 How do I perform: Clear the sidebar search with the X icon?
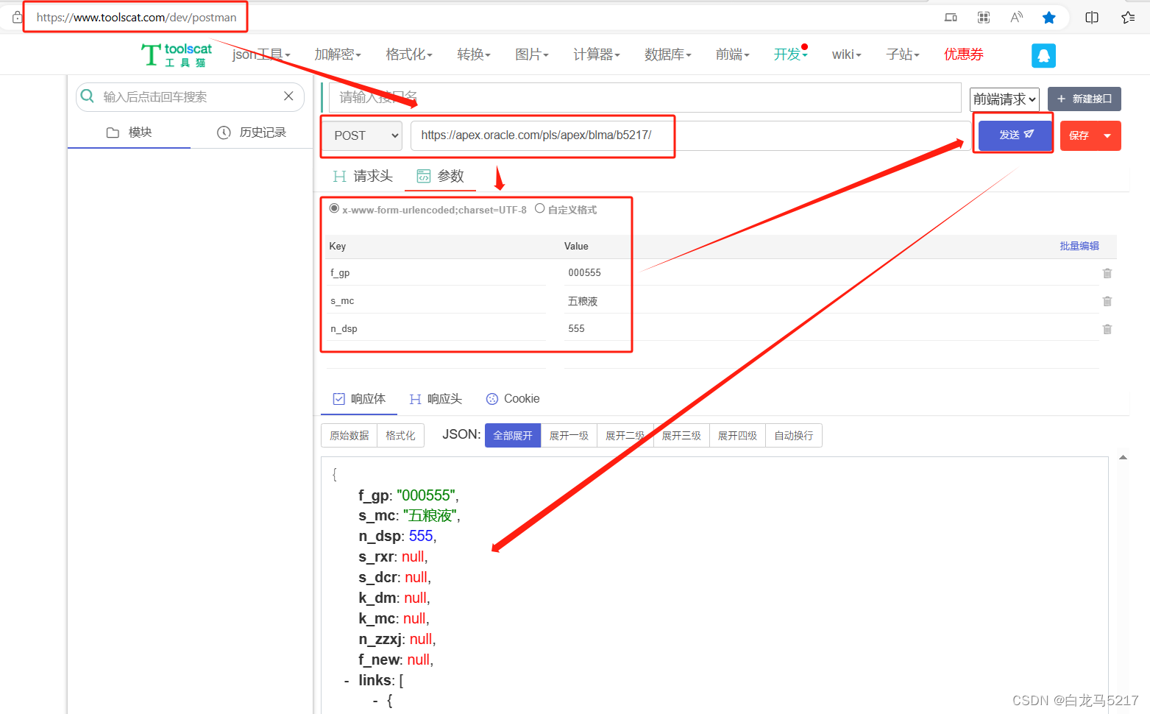pos(288,96)
